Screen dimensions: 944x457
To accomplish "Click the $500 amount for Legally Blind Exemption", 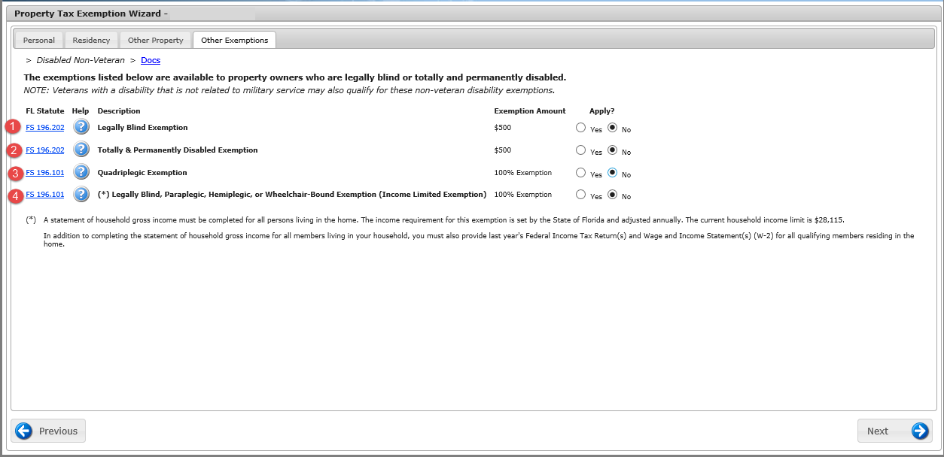I will (x=503, y=128).
